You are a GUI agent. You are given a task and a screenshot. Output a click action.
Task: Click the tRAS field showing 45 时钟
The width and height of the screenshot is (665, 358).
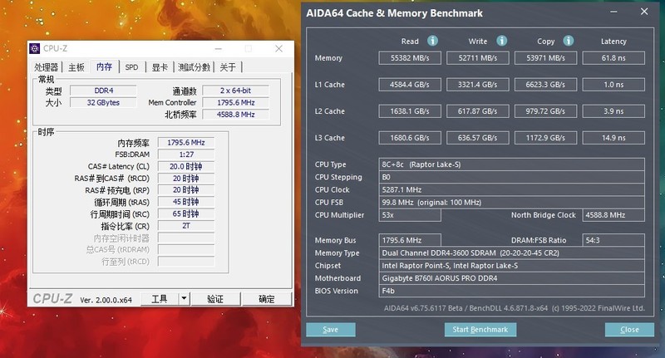click(x=186, y=202)
